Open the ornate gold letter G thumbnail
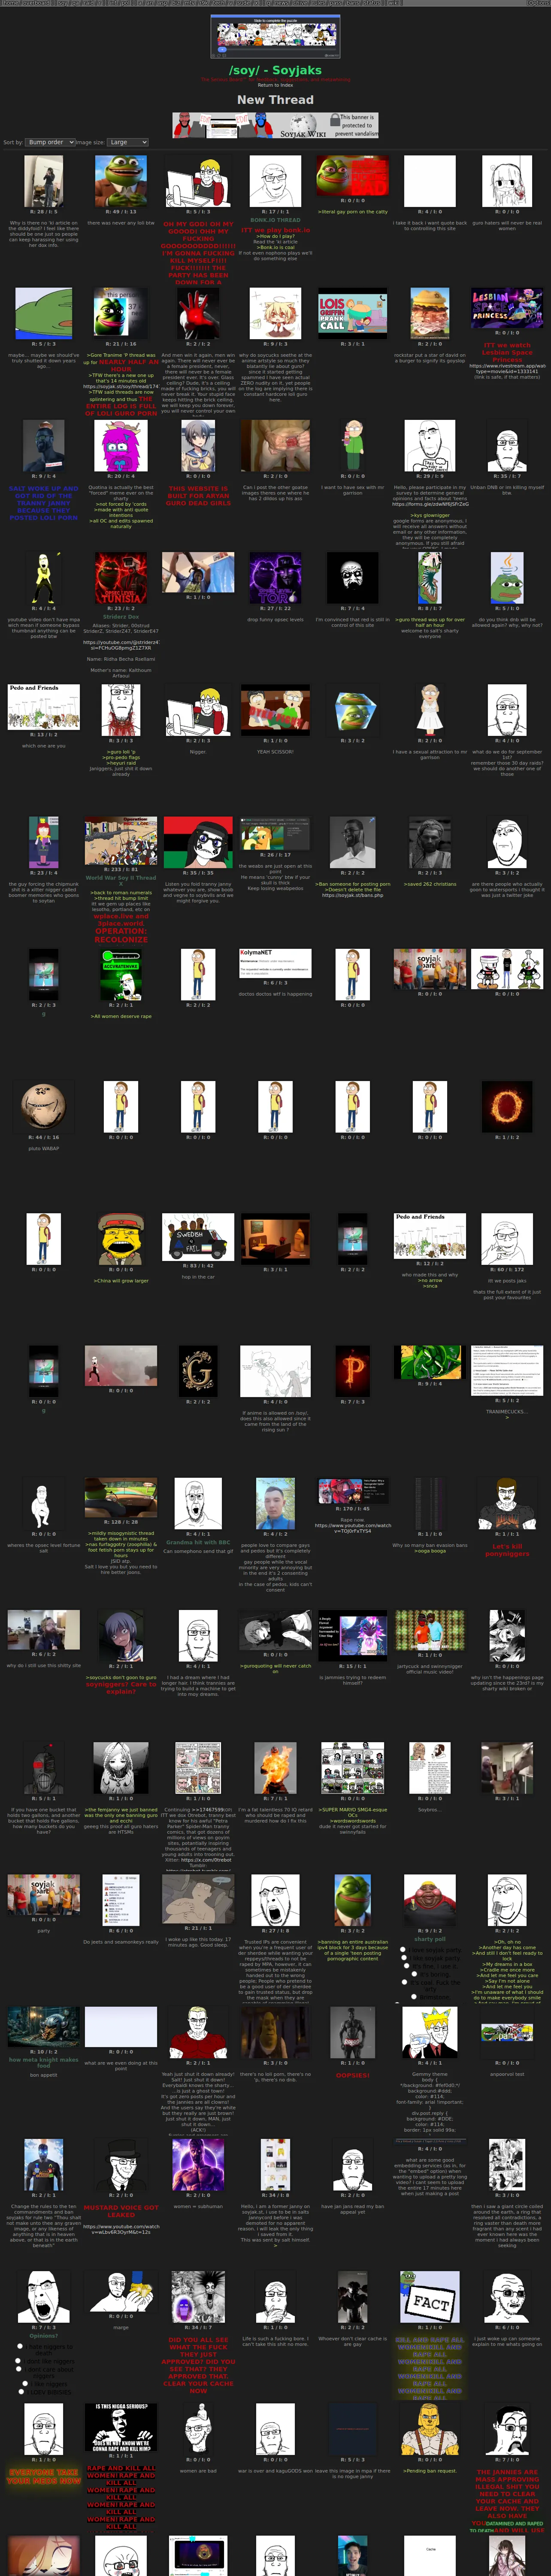Screen dimensions: 551x2576 point(198,1370)
